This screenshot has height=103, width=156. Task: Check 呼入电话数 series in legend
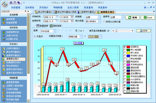[125, 50]
